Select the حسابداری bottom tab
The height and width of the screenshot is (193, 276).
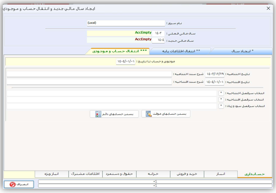pyautogui.click(x=255, y=174)
